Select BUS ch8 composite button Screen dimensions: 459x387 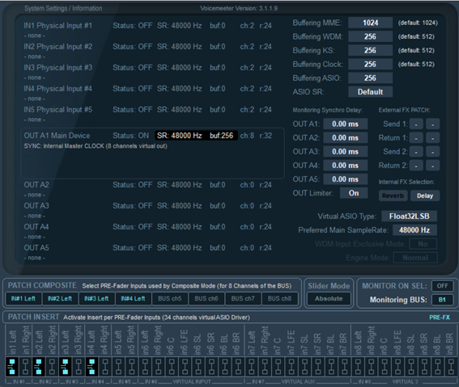[279, 298]
